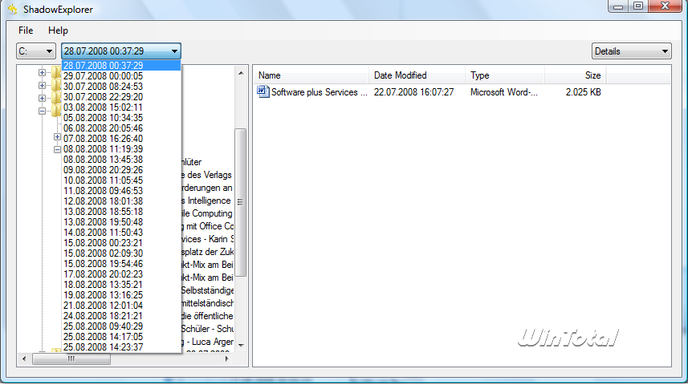688x385 pixels.
Task: Select snapshot 06.08.2008 20:05:46
Action: point(121,128)
